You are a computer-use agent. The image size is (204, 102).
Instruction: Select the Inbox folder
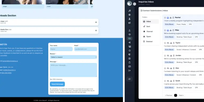[x=151, y=21]
